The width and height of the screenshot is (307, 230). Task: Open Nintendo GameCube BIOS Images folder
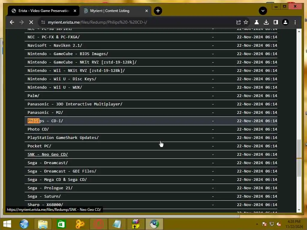pos(68,54)
